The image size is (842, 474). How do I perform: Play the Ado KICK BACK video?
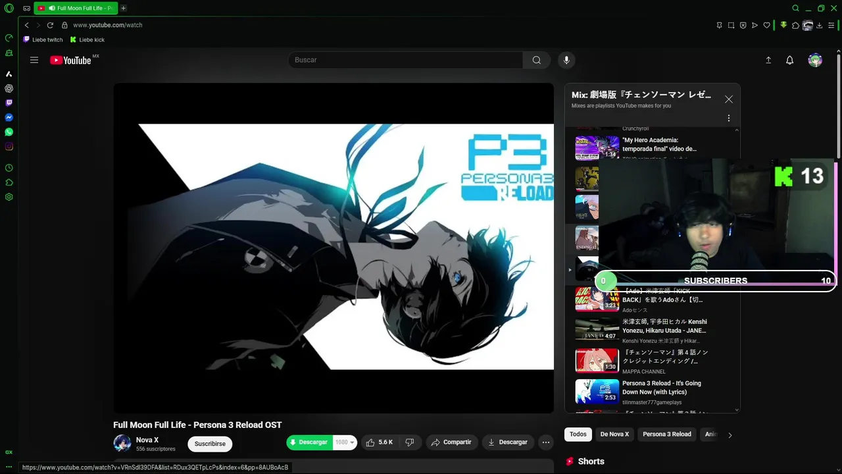point(651,300)
